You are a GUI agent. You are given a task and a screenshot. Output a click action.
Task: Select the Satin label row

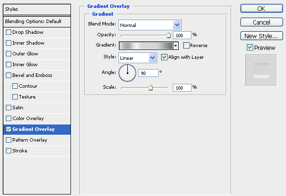coord(37,108)
